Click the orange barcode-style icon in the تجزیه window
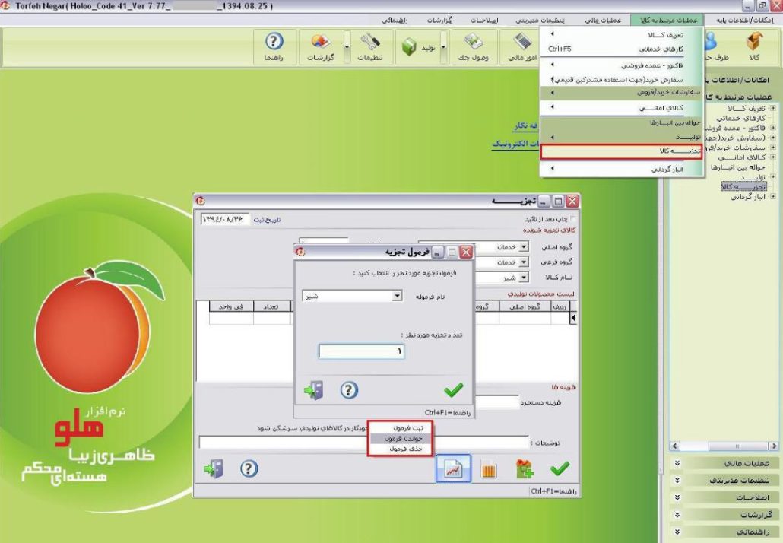Viewport: 783px width, 543px height. pyautogui.click(x=488, y=470)
